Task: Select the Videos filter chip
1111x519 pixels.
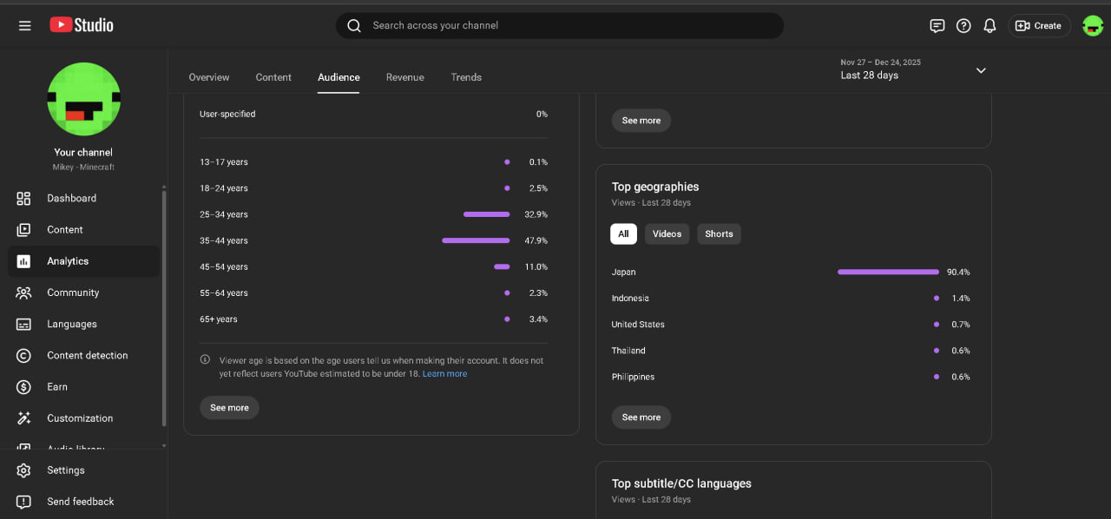Action: 667,233
